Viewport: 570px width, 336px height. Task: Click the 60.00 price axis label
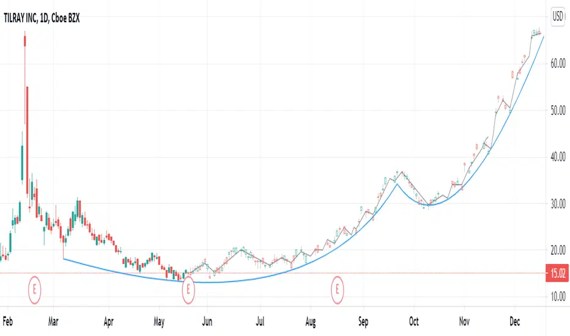click(x=558, y=64)
